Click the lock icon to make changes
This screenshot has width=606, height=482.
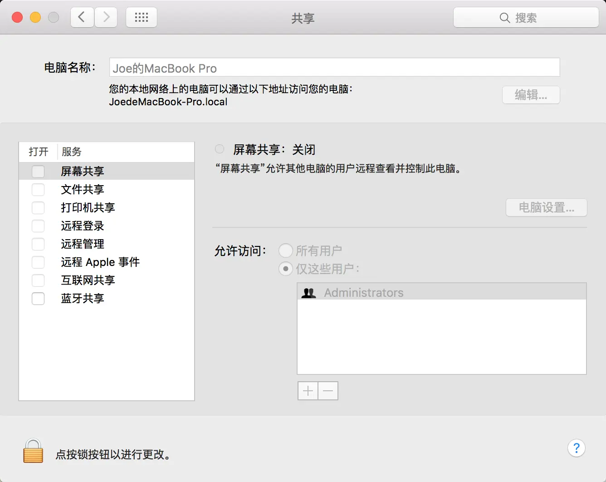pyautogui.click(x=33, y=451)
